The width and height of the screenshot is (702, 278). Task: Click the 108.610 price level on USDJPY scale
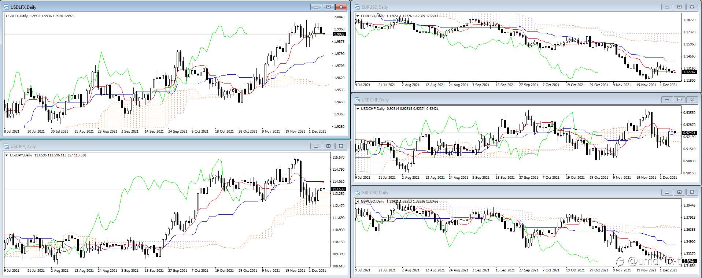point(338,266)
